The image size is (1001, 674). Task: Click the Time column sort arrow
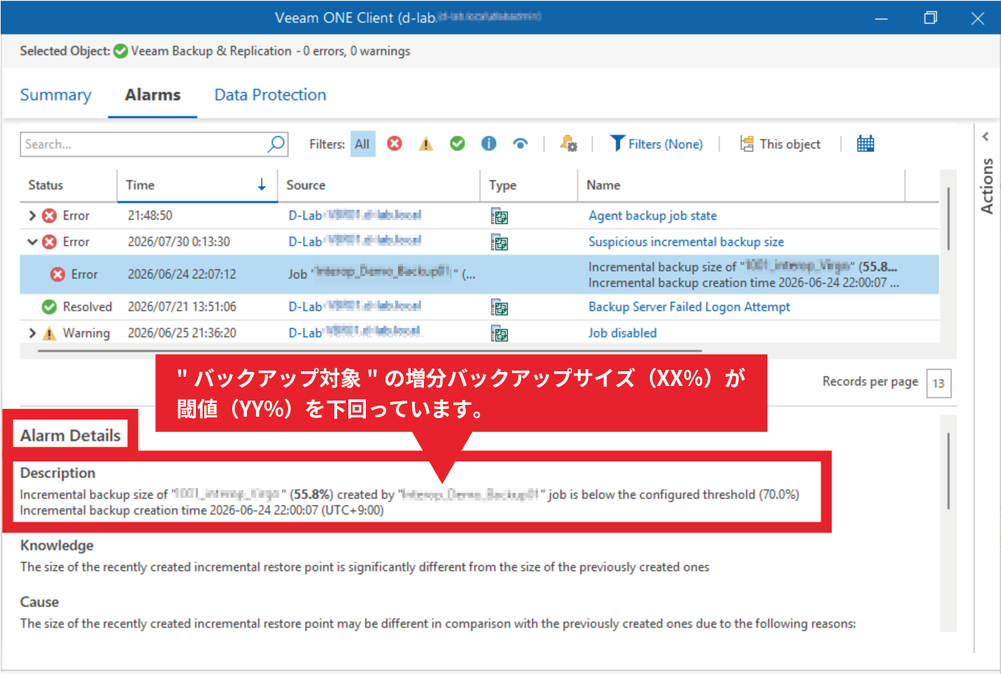coord(262,185)
